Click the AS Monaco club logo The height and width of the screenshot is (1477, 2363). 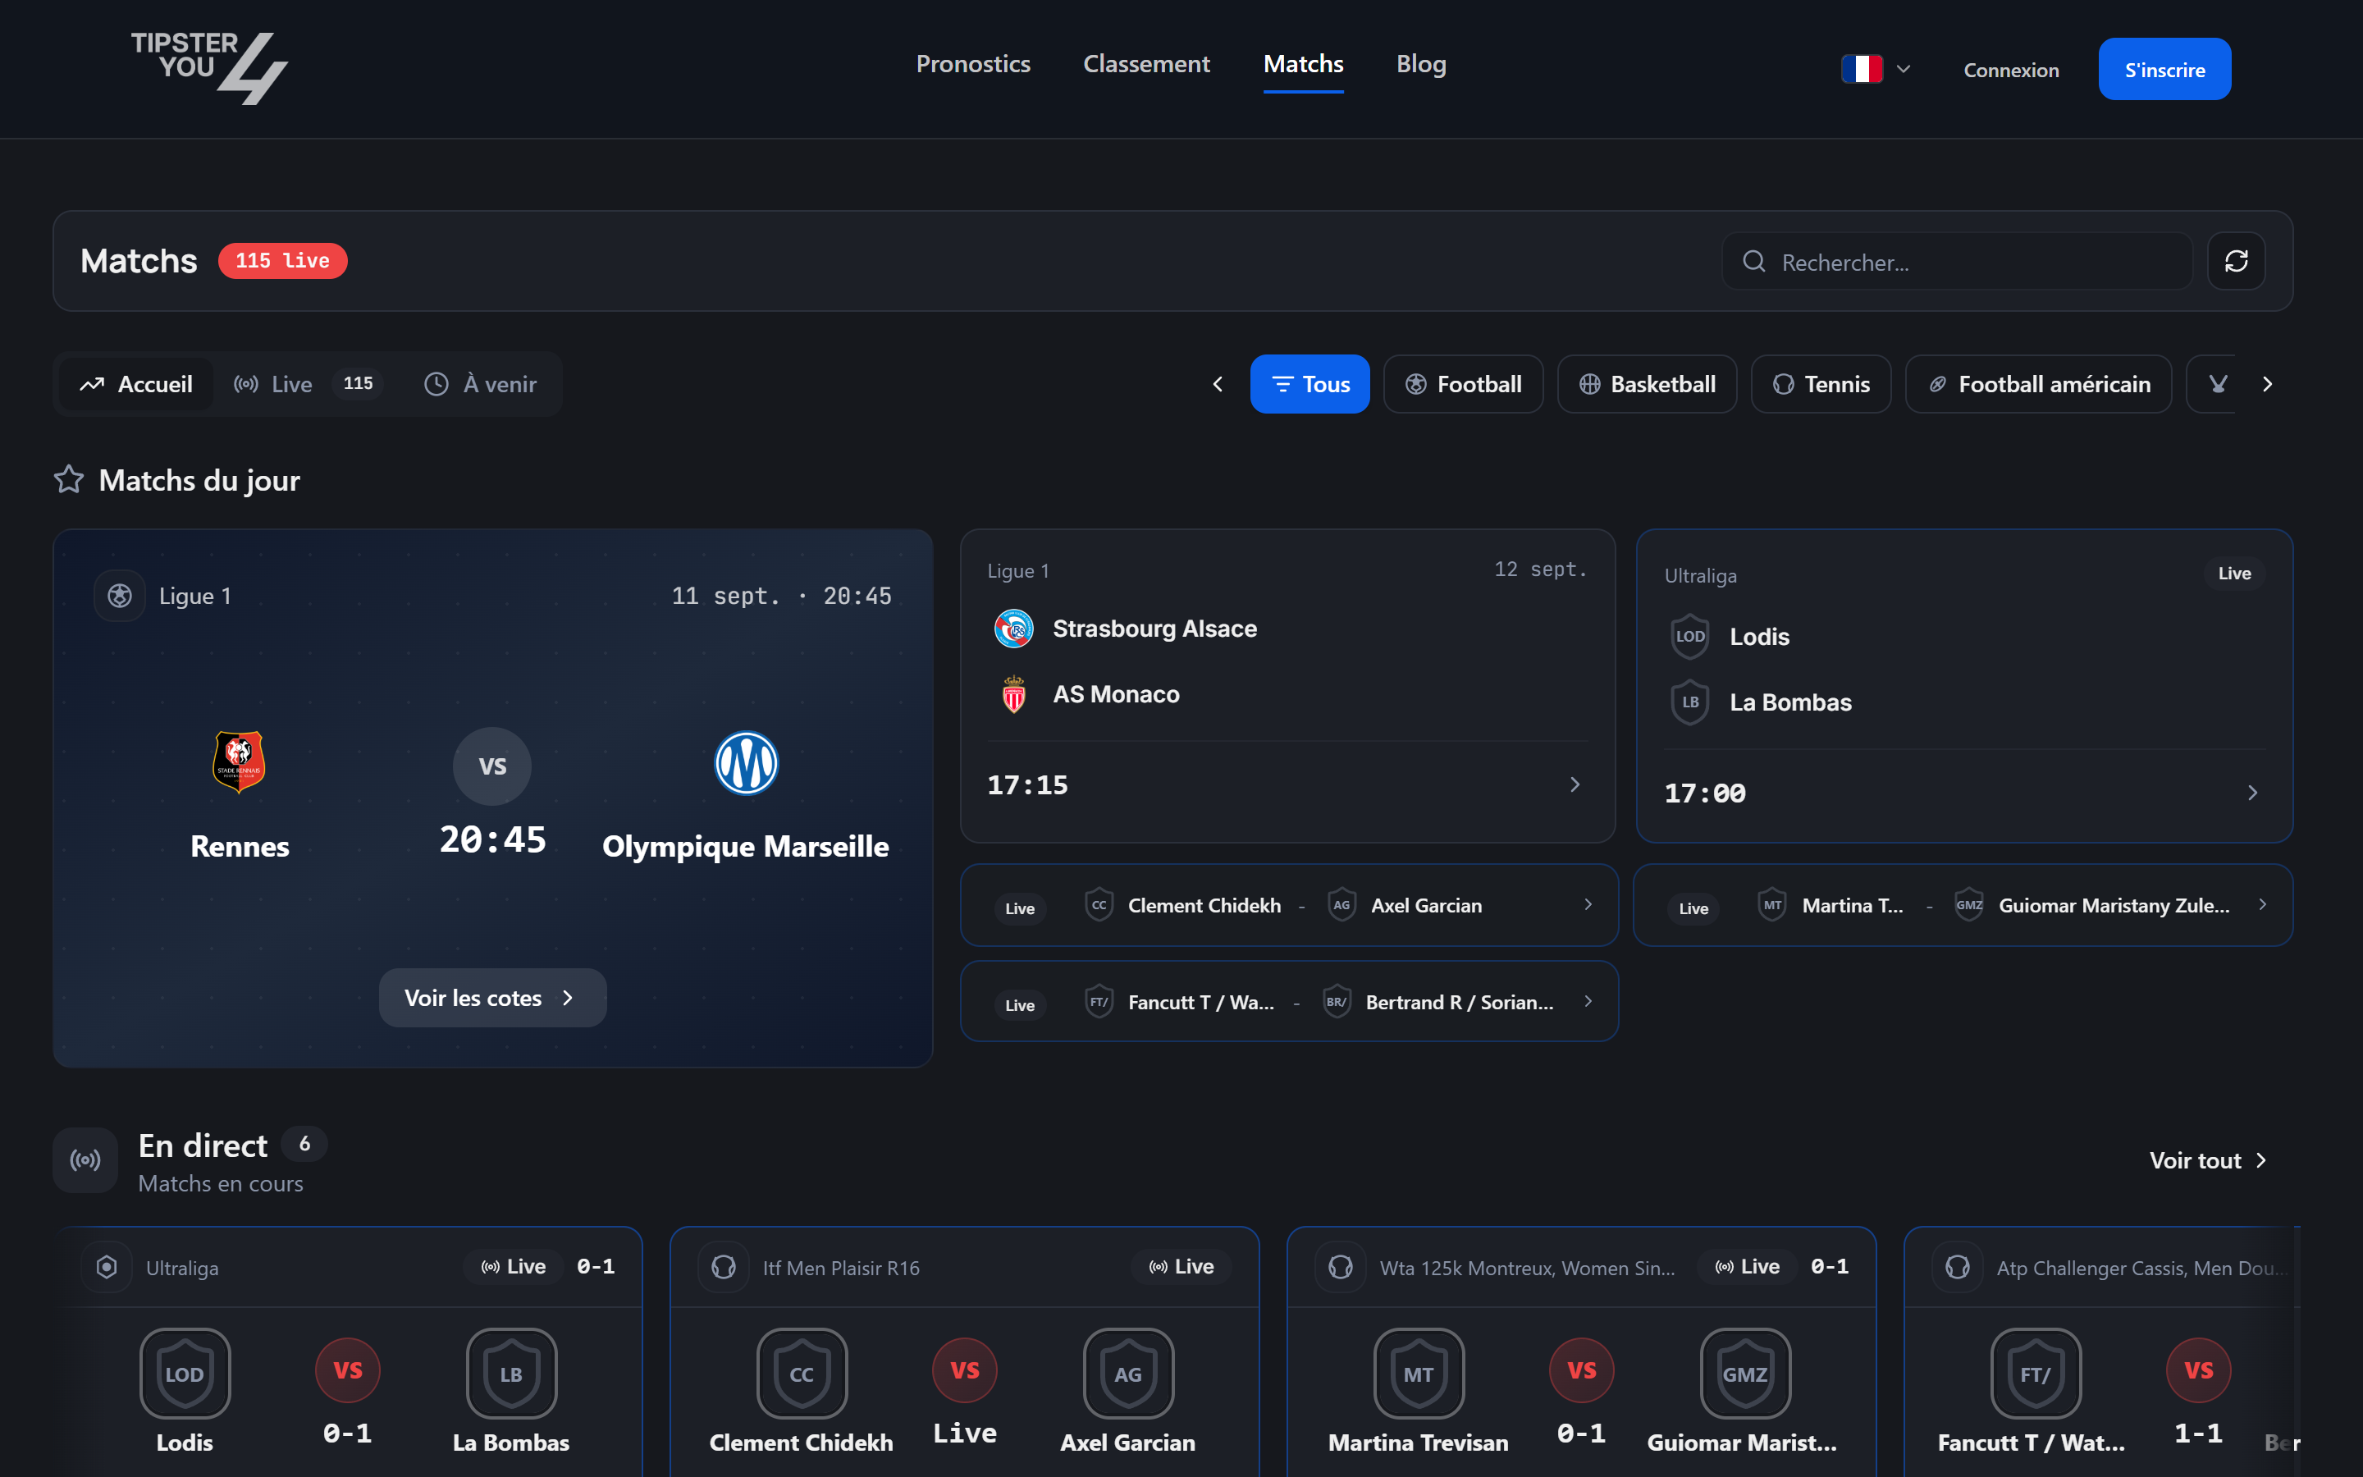click(1013, 693)
